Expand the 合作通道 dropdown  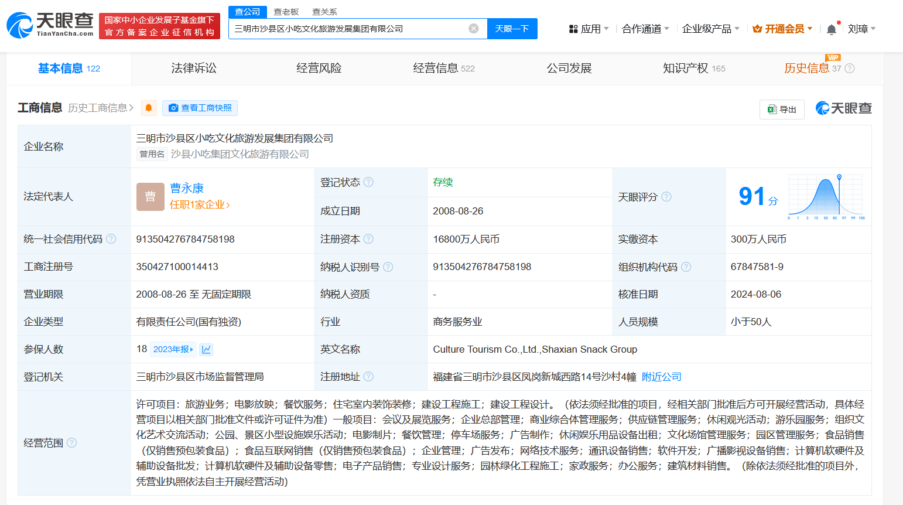(645, 29)
